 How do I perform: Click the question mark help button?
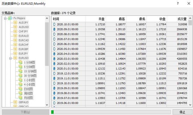click(x=178, y=3)
